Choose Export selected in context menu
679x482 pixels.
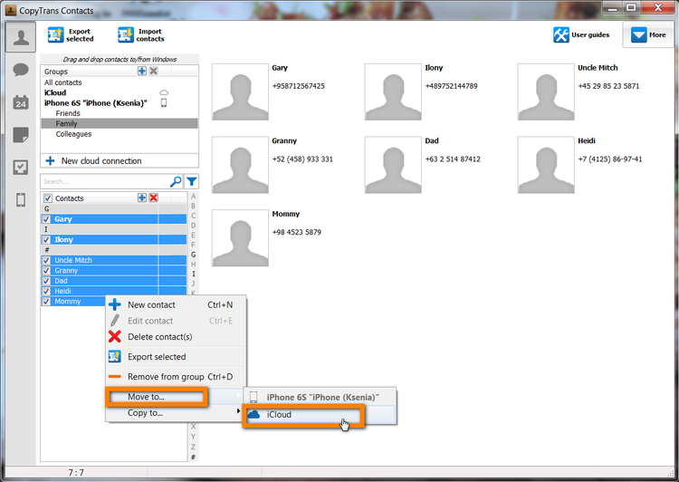pyautogui.click(x=176, y=357)
